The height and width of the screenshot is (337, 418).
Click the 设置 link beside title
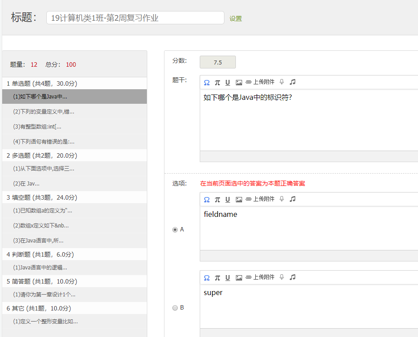(235, 19)
